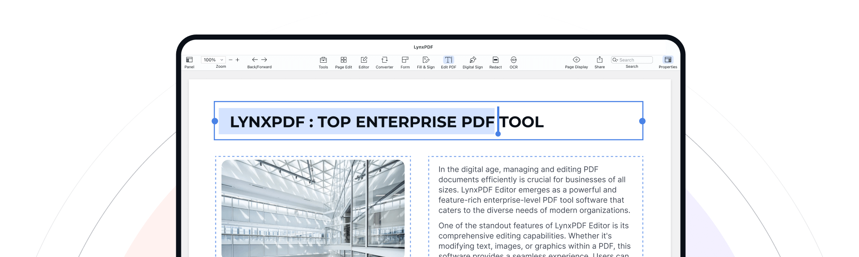This screenshot has height=257, width=859.
Task: Go back with the left arrow
Action: (x=255, y=60)
